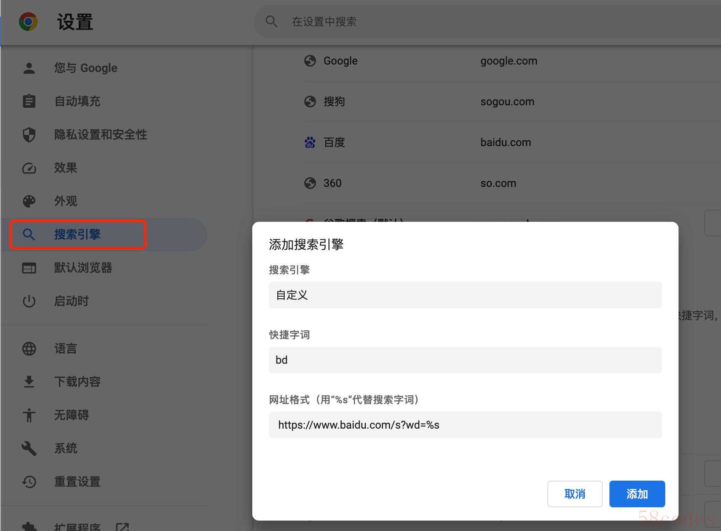Select the 搜狗 search engine name
Viewport: 721px width, 531px height.
tap(334, 102)
